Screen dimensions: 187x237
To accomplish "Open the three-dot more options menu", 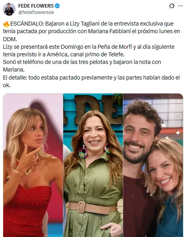I will click(x=180, y=6).
